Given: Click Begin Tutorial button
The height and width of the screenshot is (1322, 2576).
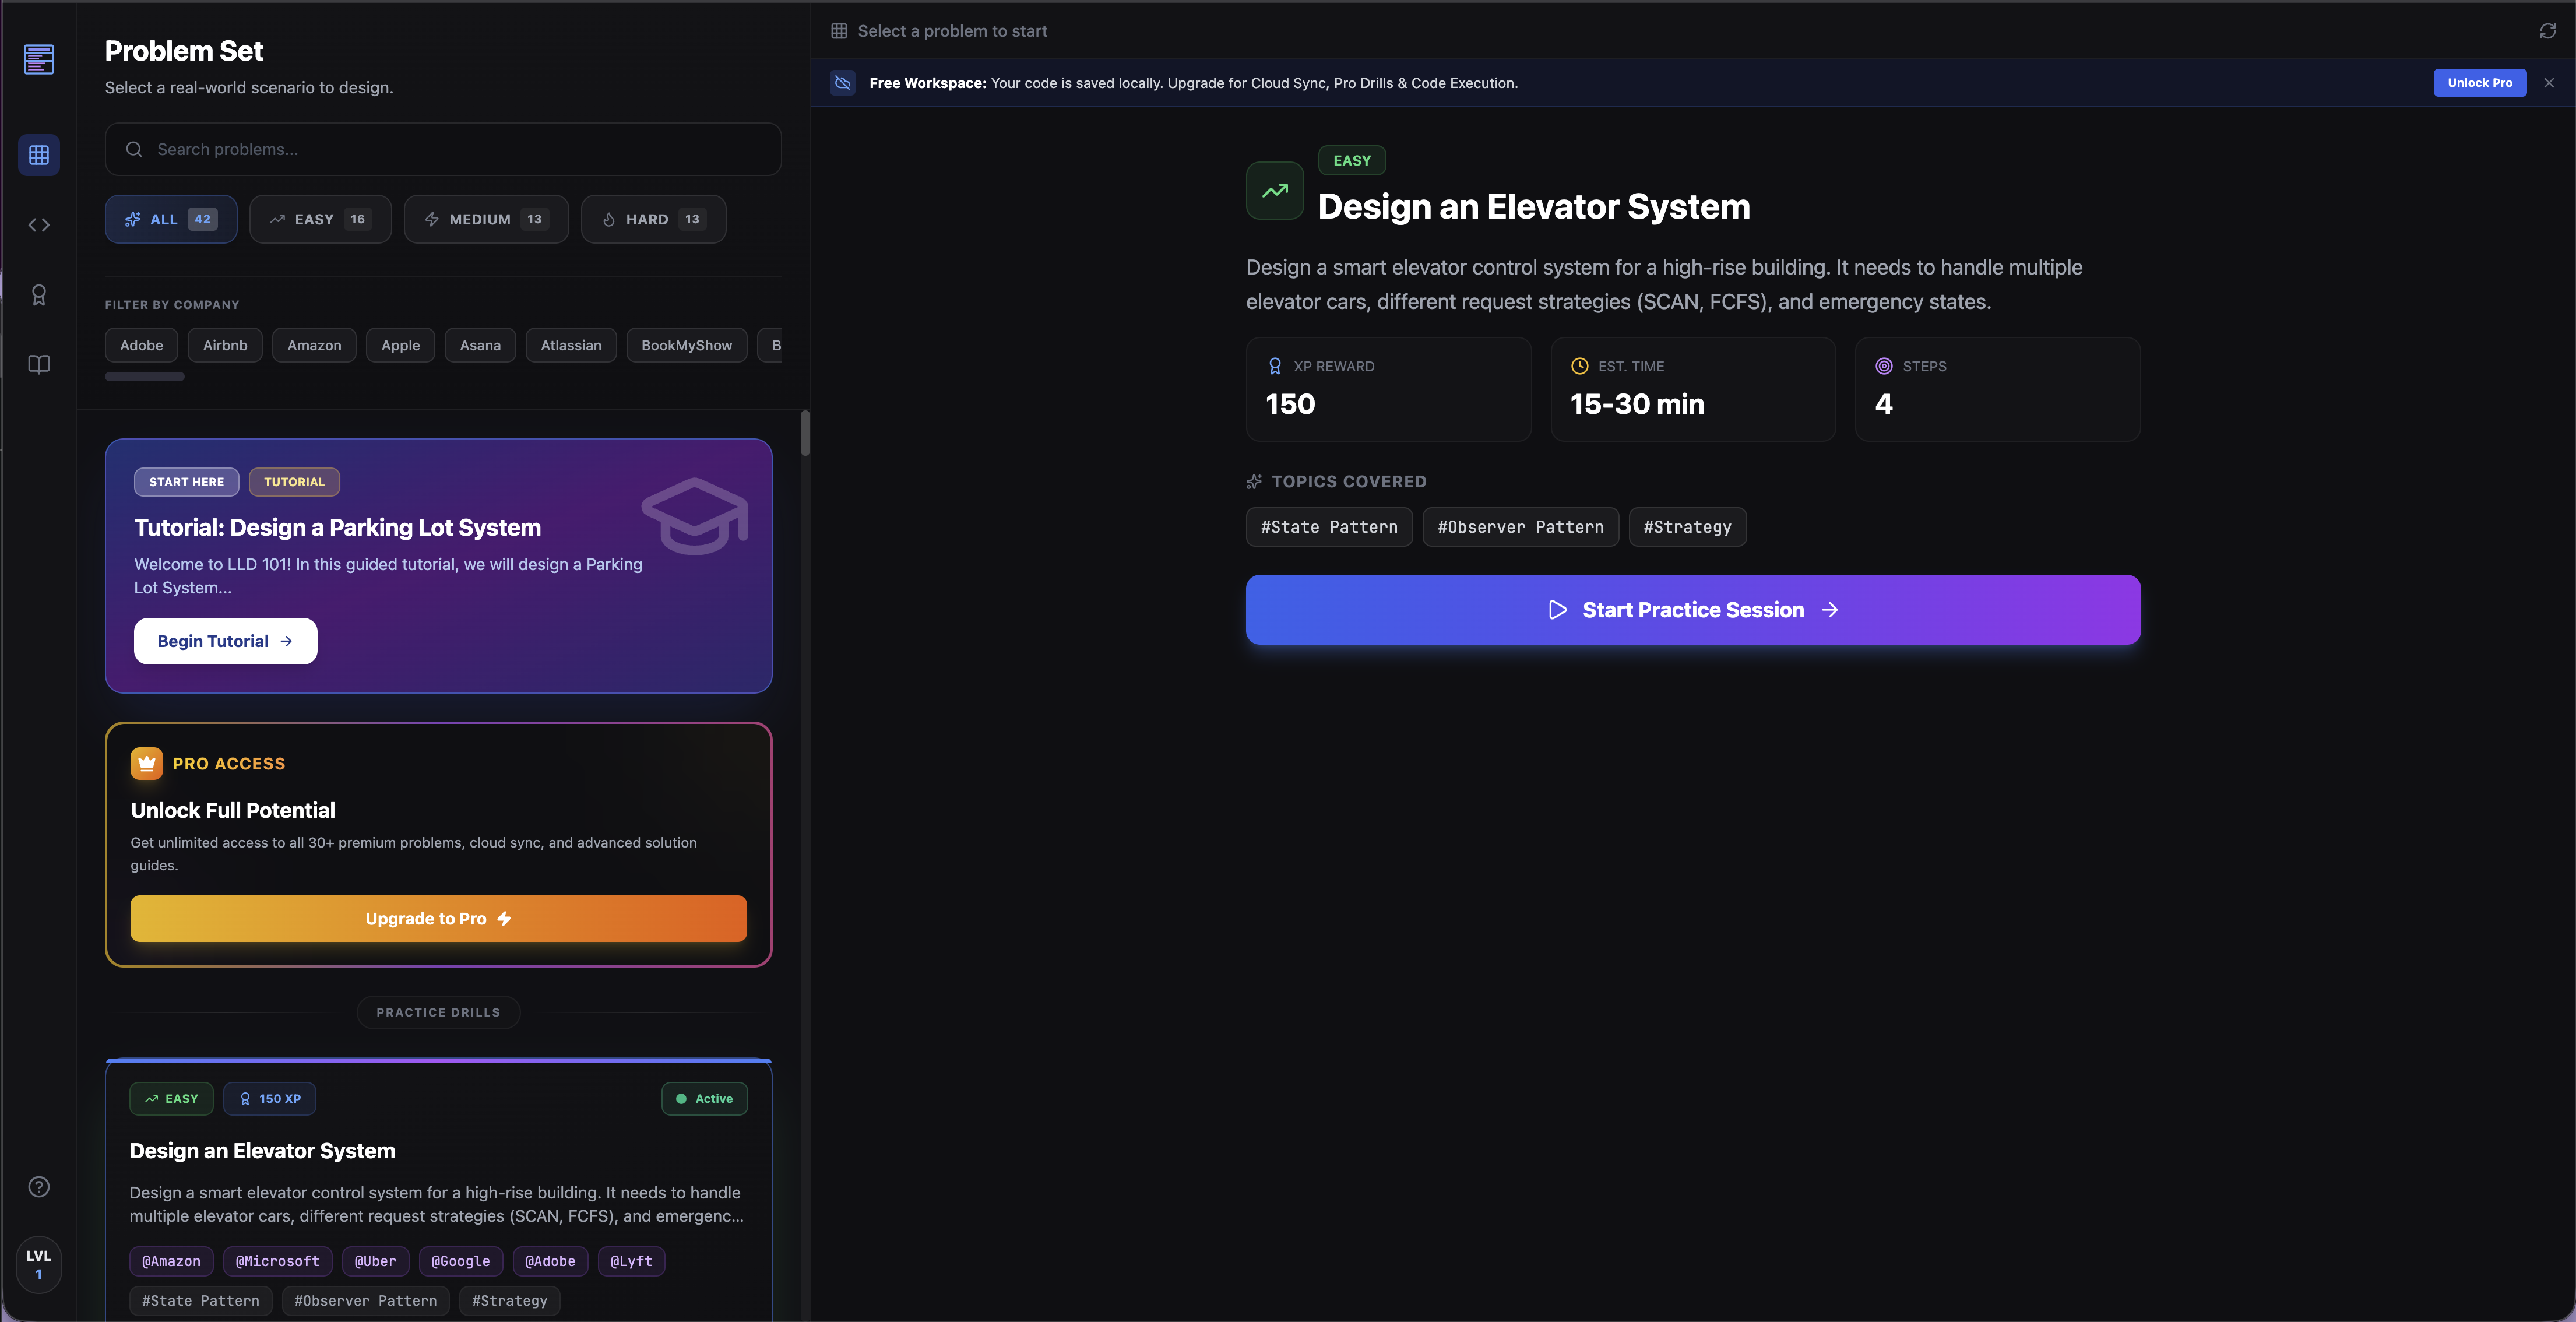Looking at the screenshot, I should (225, 641).
